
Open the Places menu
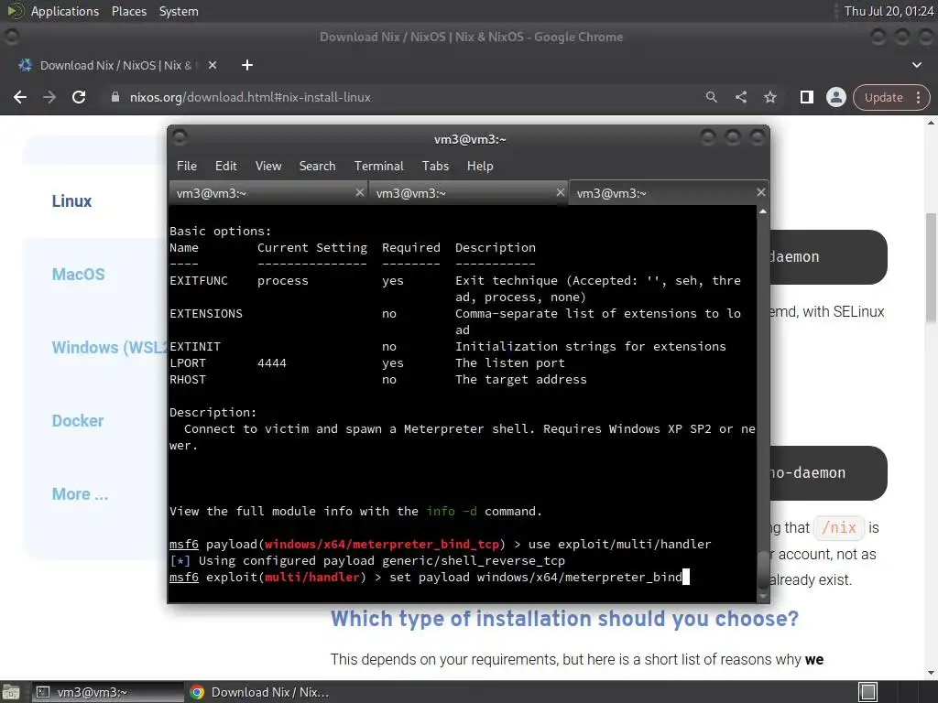coord(128,11)
